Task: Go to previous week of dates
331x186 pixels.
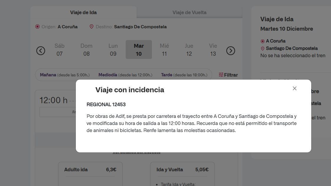Action: [x=40, y=51]
